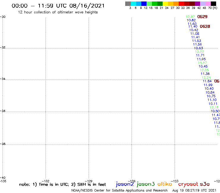Viewport: 220px width, 193px height.
Task: Click the note 'Time is in UTC; SWH is in feet'
Action: [x=62, y=184]
